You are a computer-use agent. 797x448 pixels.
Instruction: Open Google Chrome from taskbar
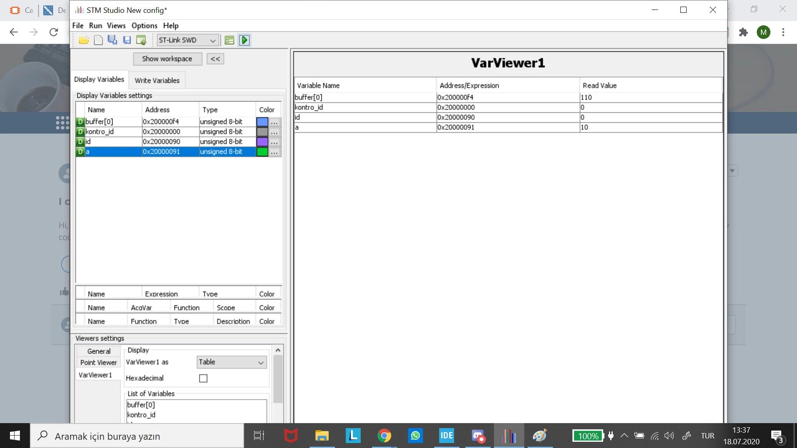tap(384, 436)
